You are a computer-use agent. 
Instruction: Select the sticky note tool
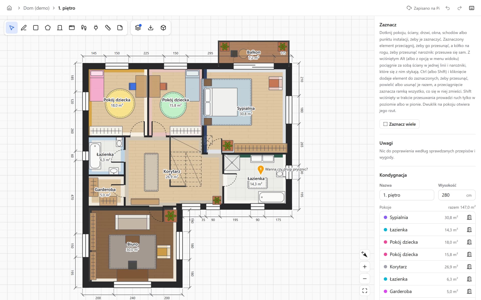click(x=120, y=27)
